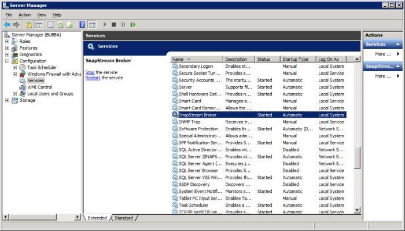Click the Roles node icon
405x231 pixels.
coord(14,41)
